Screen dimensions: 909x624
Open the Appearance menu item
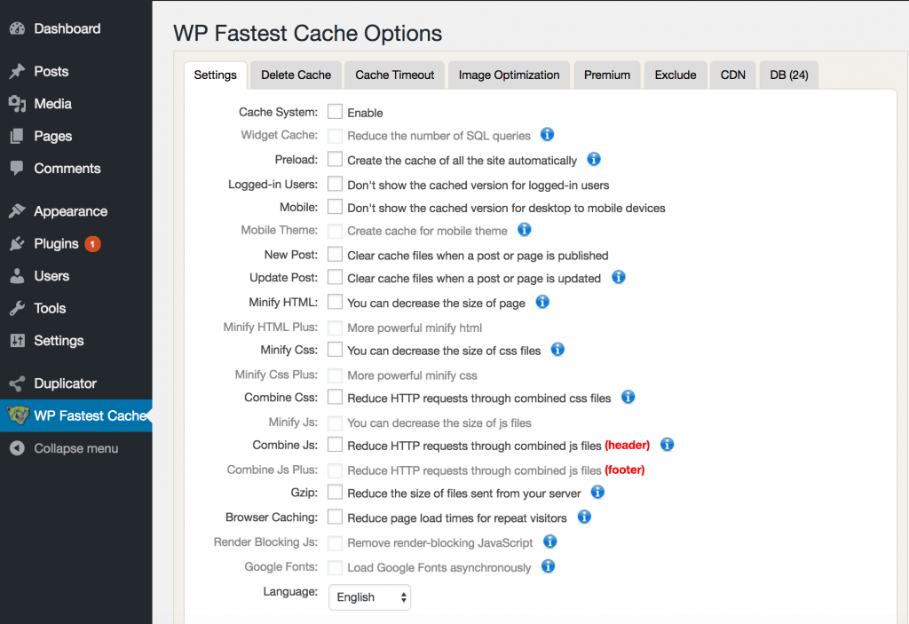[x=70, y=211]
